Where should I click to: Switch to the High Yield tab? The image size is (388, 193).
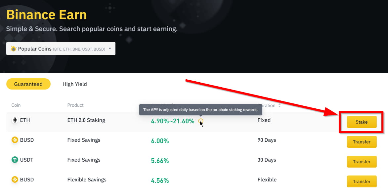click(74, 84)
